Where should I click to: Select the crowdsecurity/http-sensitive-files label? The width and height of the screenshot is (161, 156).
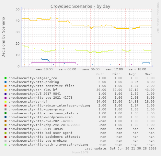coord(41,86)
